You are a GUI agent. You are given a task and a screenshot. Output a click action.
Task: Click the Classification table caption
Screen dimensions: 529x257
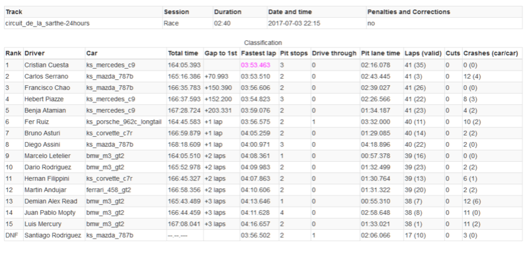pos(263,43)
